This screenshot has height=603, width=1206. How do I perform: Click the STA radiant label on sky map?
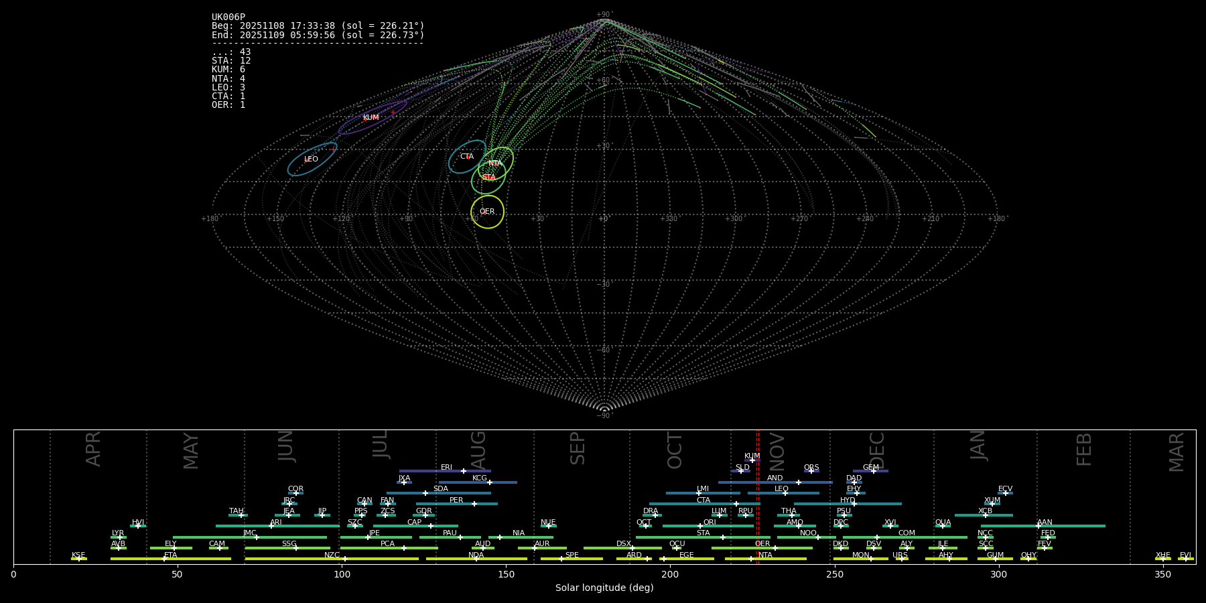(x=489, y=178)
